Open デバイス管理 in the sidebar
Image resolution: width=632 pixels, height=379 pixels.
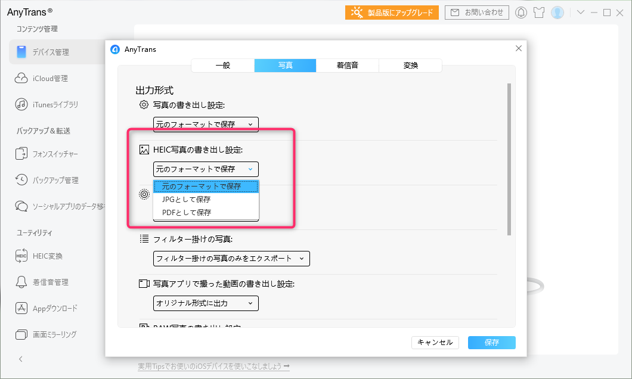pos(57,52)
